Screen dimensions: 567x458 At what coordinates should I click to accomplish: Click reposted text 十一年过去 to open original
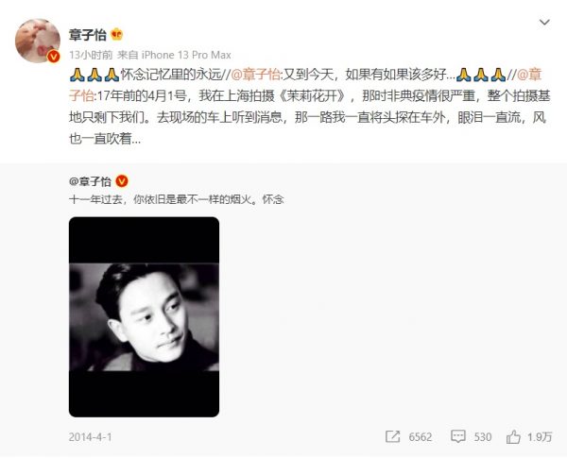tap(95, 199)
